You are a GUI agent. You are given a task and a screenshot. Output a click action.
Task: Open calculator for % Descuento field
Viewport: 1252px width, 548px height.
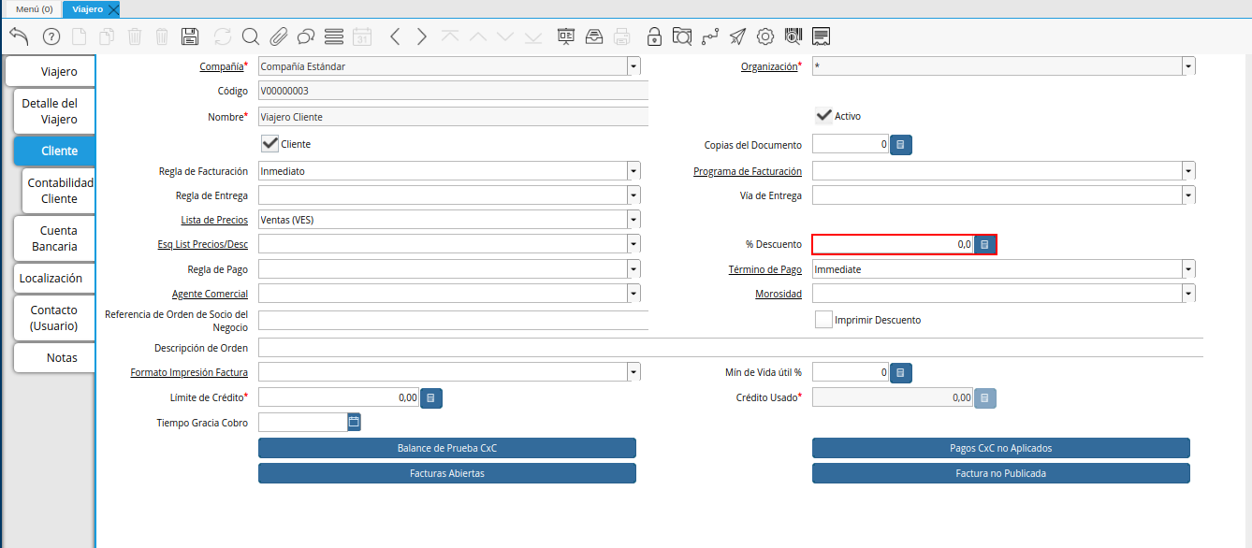click(x=984, y=244)
